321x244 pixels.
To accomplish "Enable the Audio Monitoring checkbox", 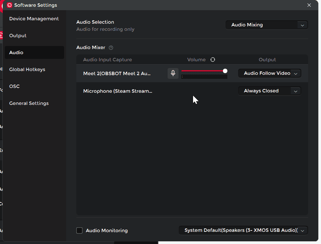I will tap(79, 230).
